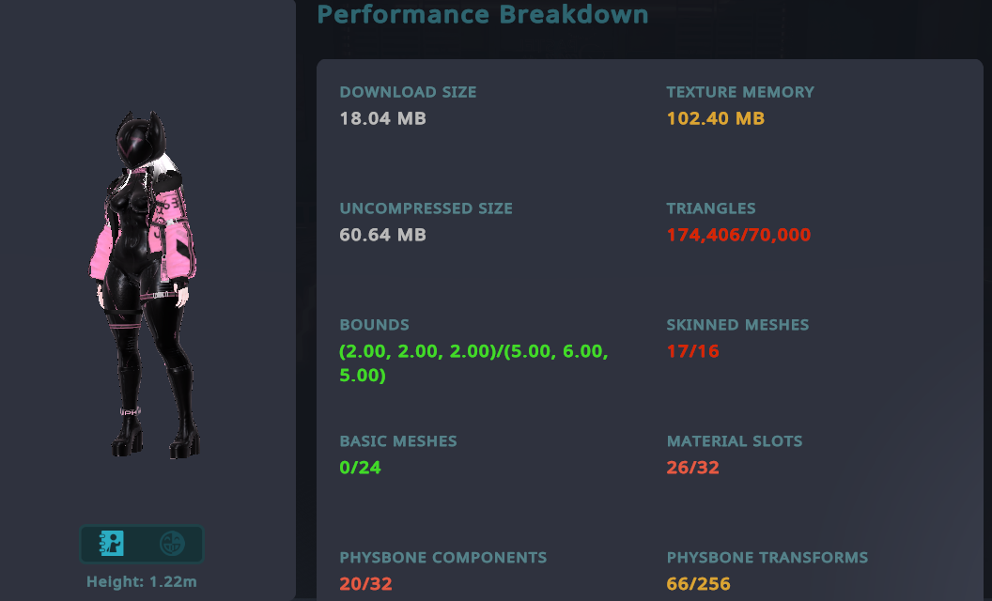This screenshot has height=601, width=992.
Task: Click the Height 1.22m label
Action: [x=142, y=582]
